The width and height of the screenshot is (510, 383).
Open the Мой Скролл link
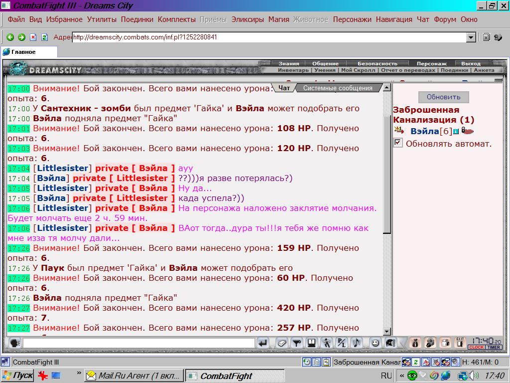(358, 70)
